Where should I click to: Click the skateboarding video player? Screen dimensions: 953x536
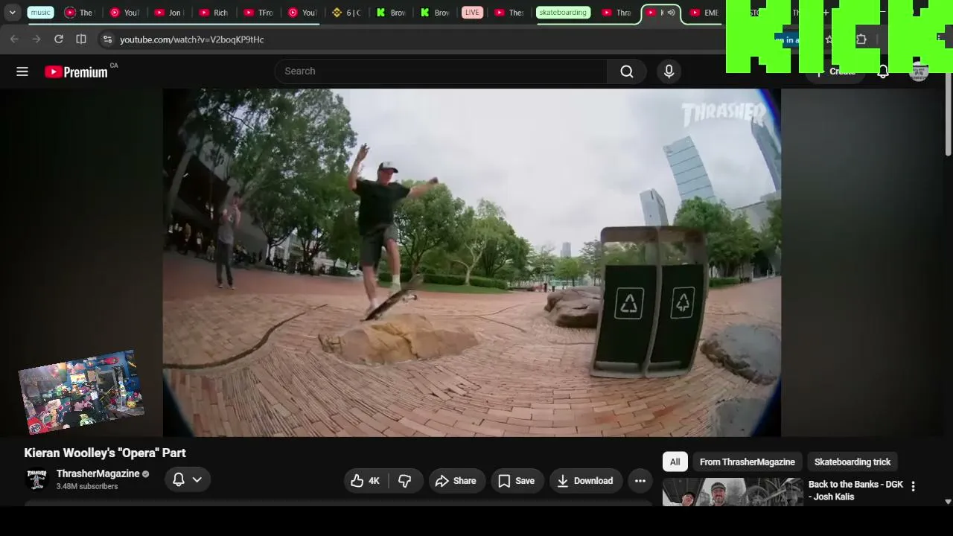click(x=472, y=263)
